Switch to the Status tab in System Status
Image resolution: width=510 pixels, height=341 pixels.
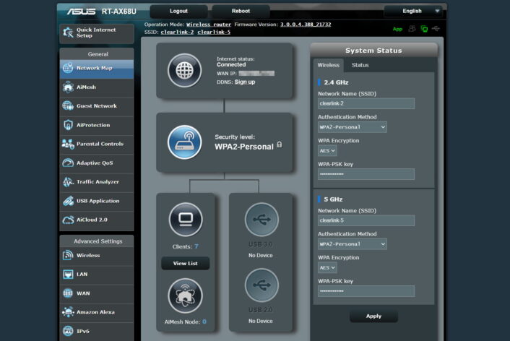360,65
